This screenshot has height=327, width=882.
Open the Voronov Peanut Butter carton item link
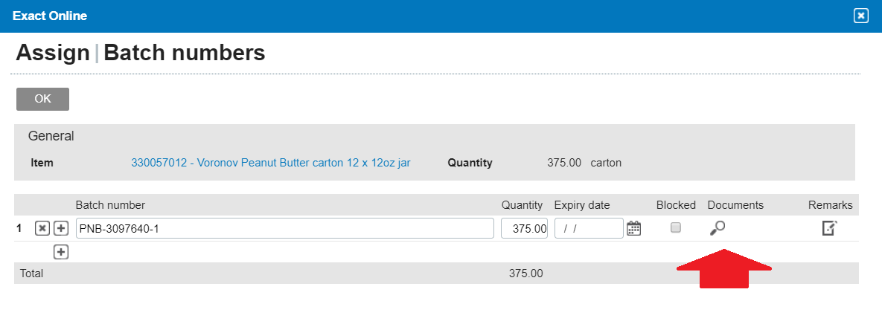click(270, 163)
